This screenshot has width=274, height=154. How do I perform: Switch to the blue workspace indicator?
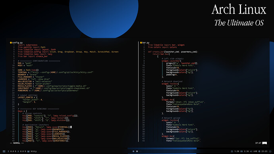133,151
